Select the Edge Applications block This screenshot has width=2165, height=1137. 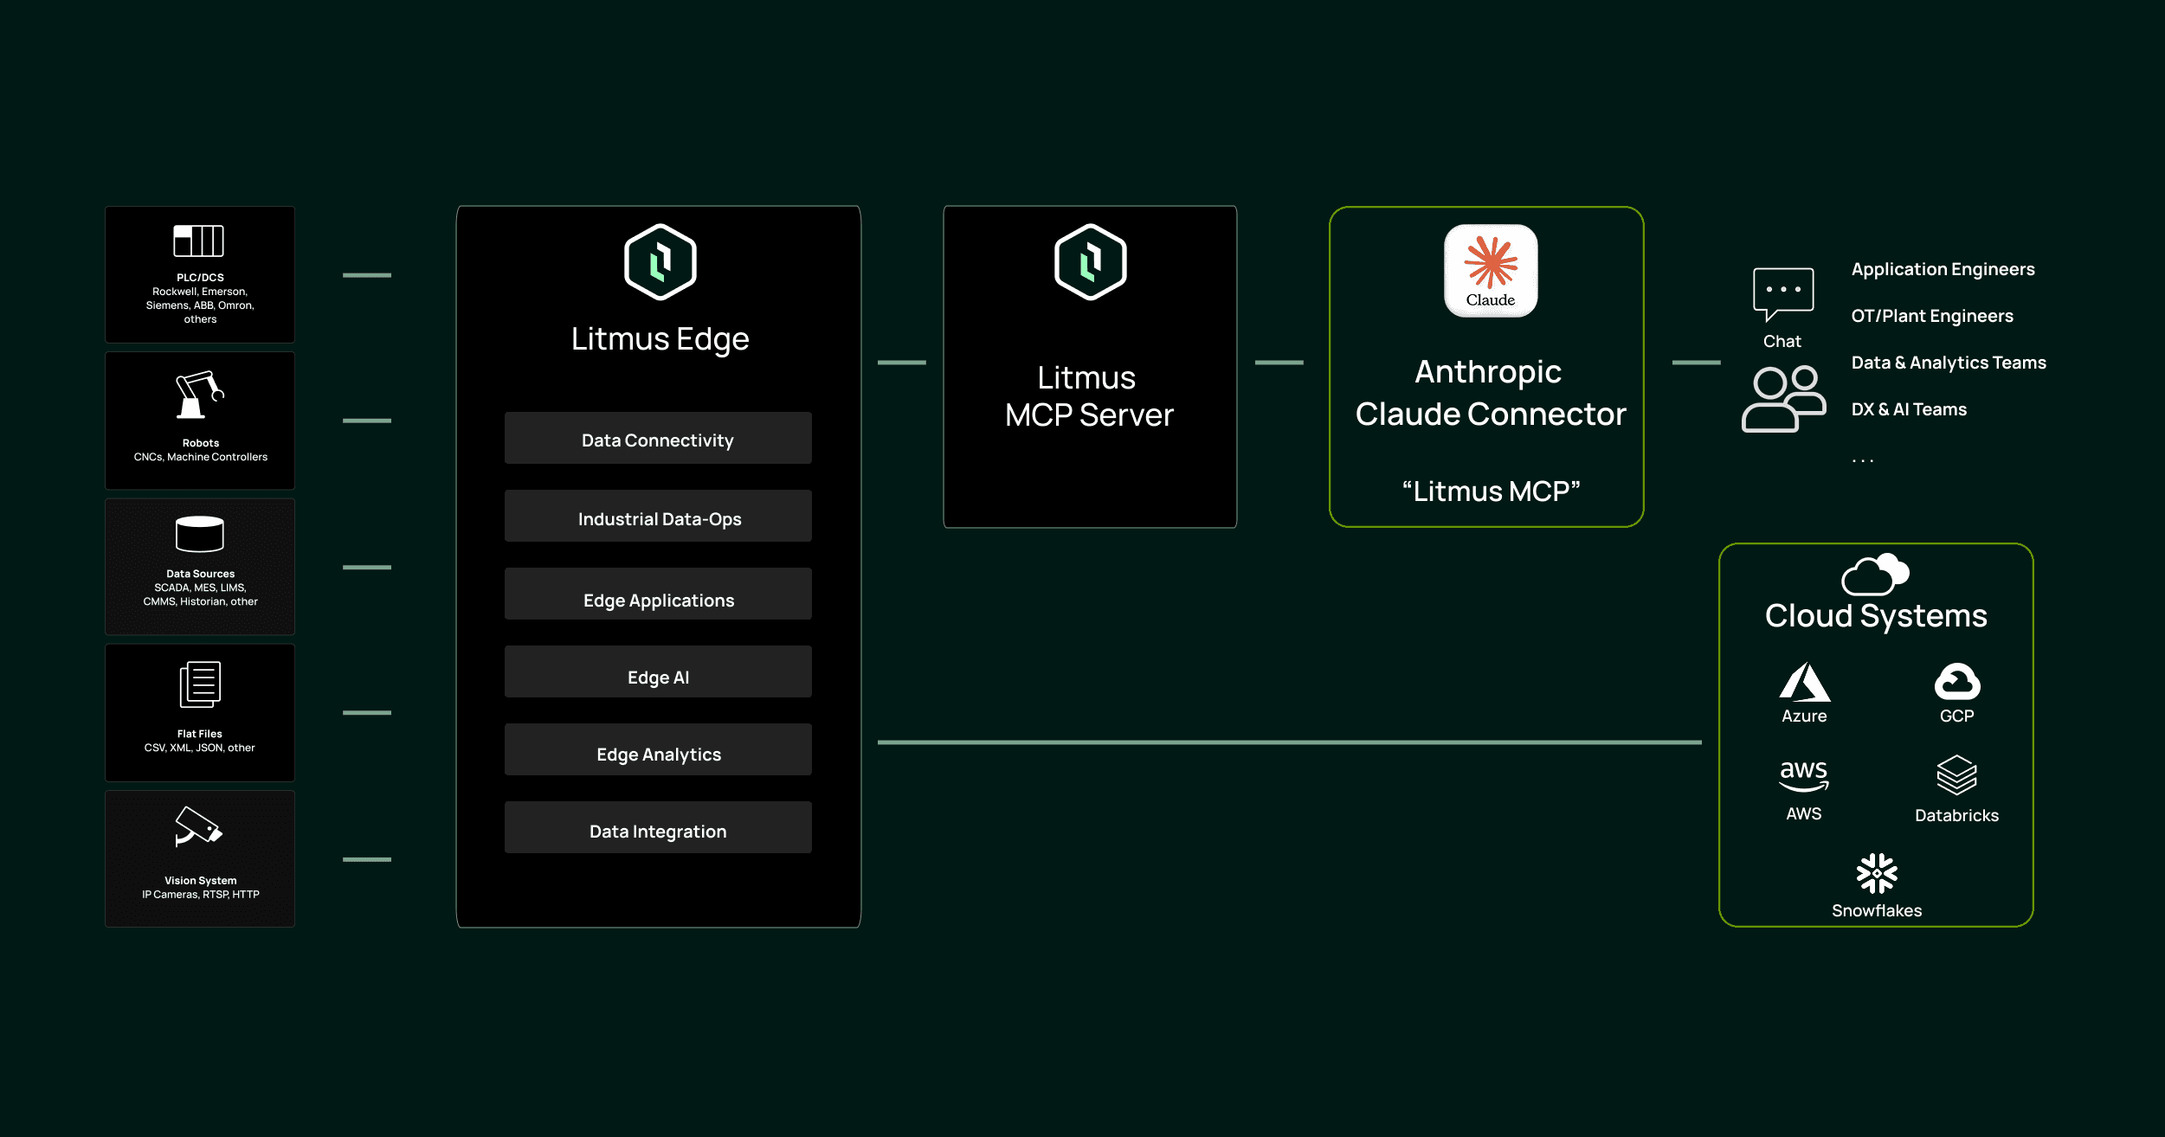658,594
